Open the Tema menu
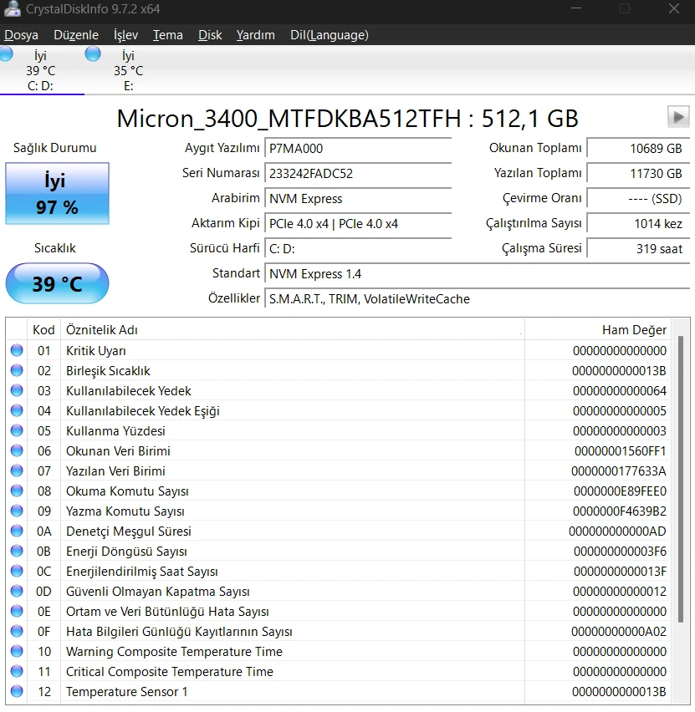This screenshot has width=695, height=712. 167,35
